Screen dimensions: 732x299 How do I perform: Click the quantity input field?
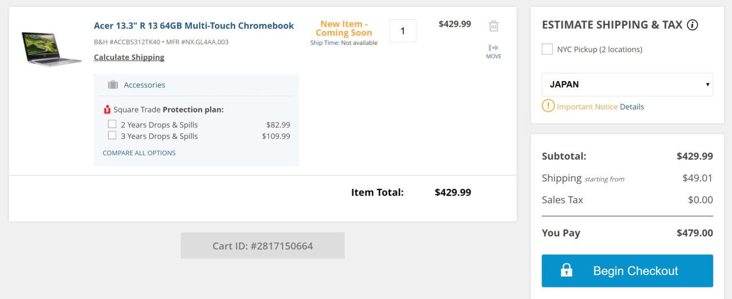click(403, 31)
